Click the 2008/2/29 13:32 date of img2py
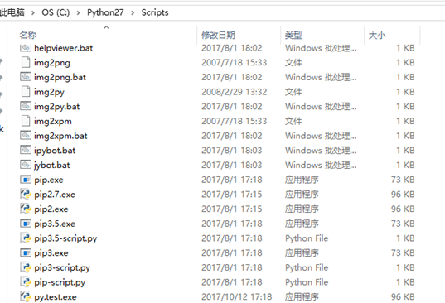This screenshot has height=303, width=445. 235,92
